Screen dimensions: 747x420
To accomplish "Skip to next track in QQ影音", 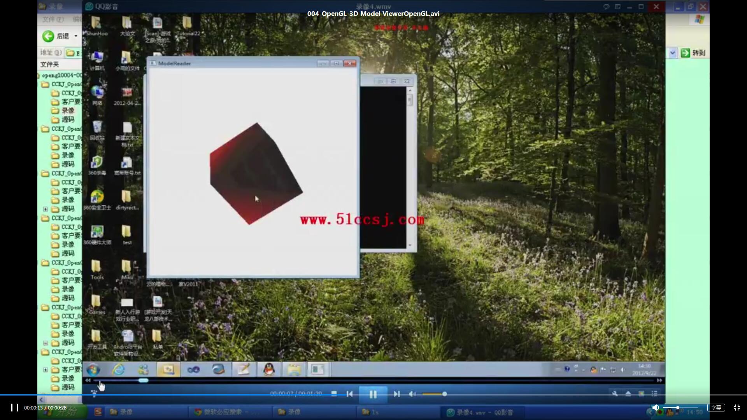I will pos(396,394).
